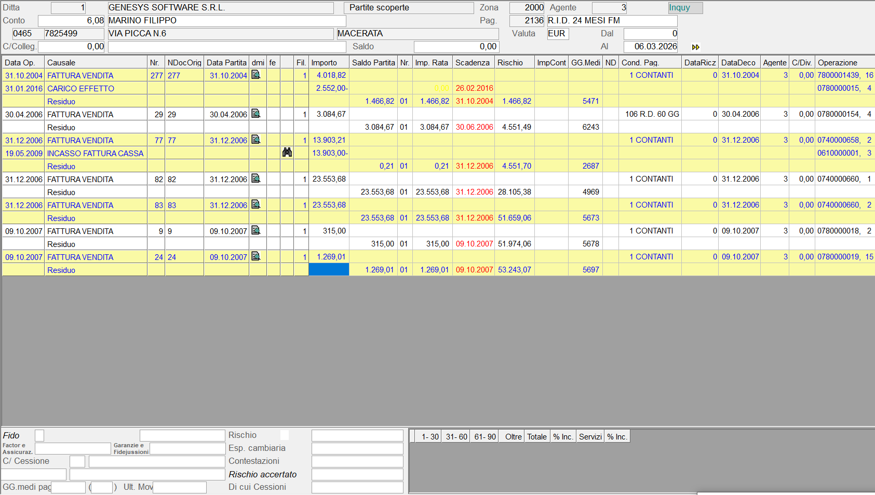Open binoculars icon on INCASSO FATTURA CASSA row
This screenshot has width=875, height=495.
pos(287,153)
